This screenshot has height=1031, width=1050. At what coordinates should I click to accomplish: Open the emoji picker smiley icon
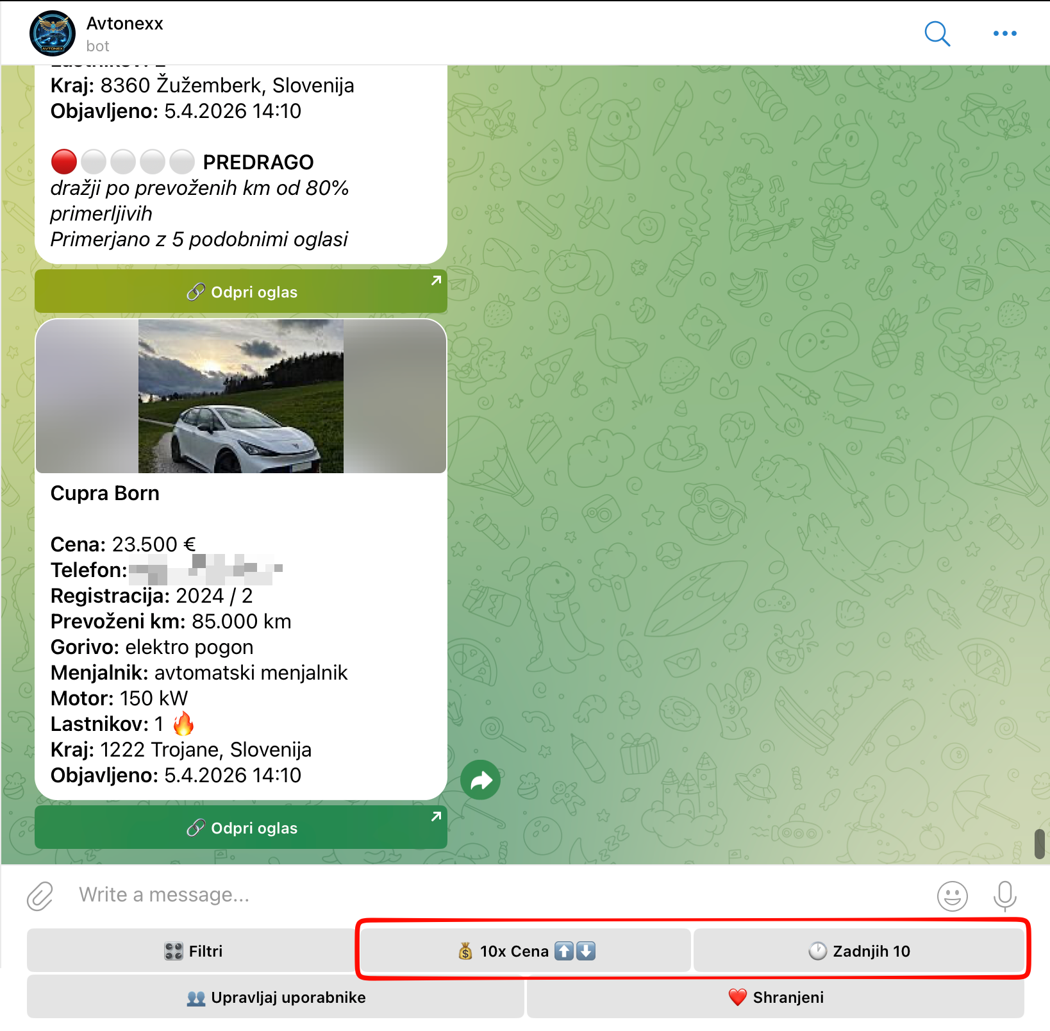coord(952,895)
